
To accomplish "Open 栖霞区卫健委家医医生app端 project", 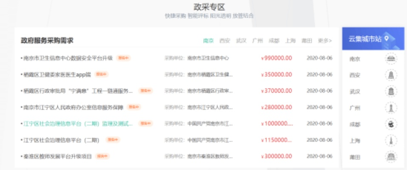I will tap(57, 74).
